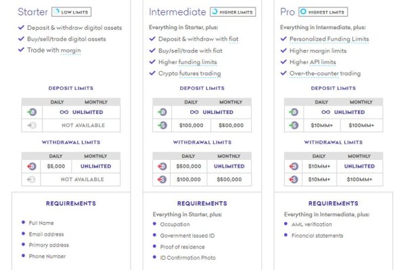Click the Starter fiat deposit unavailable icon

31,126
